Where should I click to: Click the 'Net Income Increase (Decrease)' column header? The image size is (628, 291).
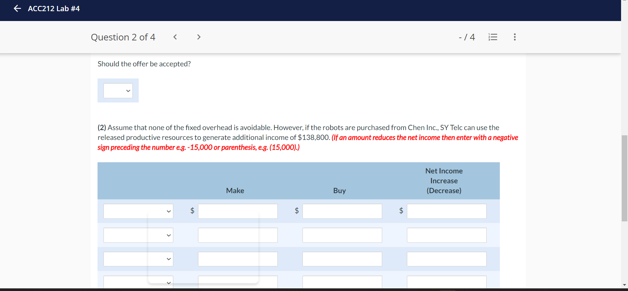(x=444, y=181)
